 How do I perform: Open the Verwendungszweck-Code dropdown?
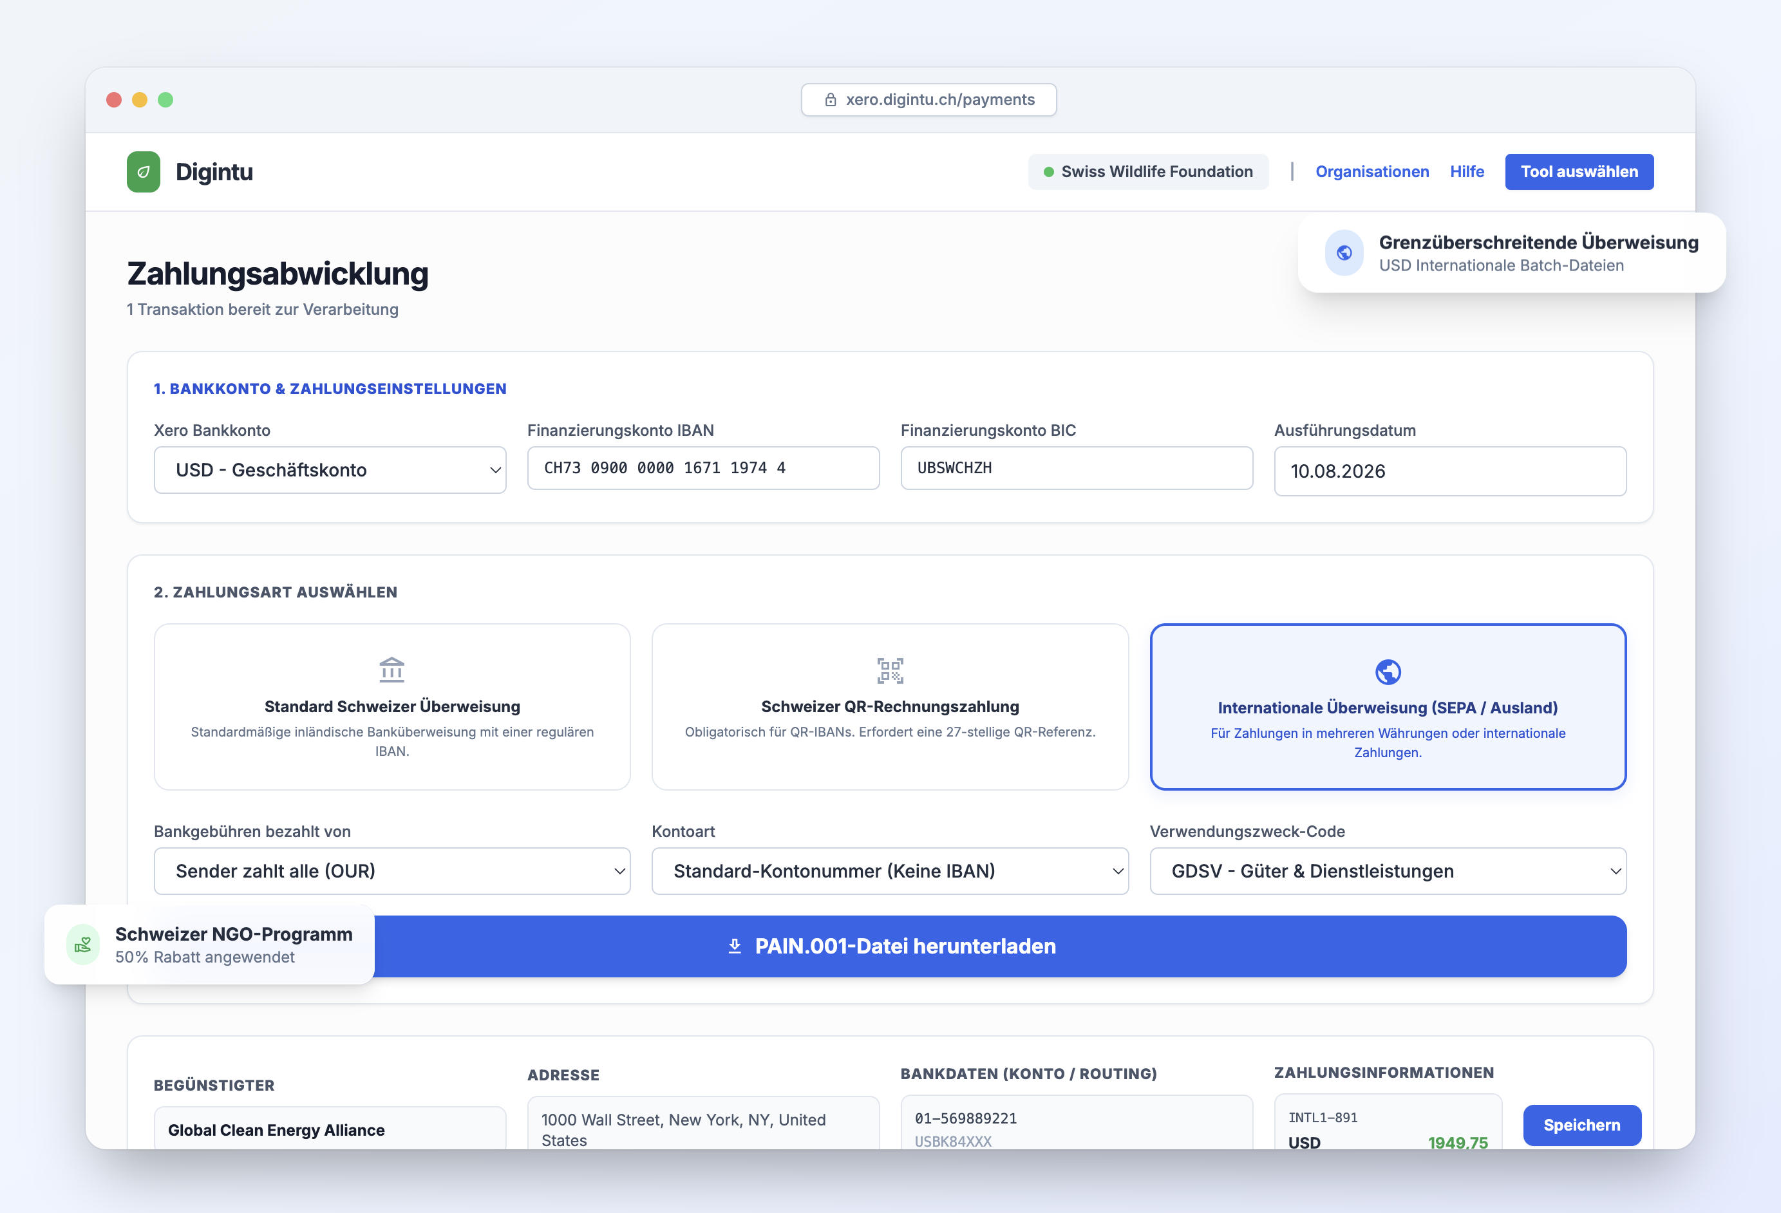click(x=1388, y=871)
